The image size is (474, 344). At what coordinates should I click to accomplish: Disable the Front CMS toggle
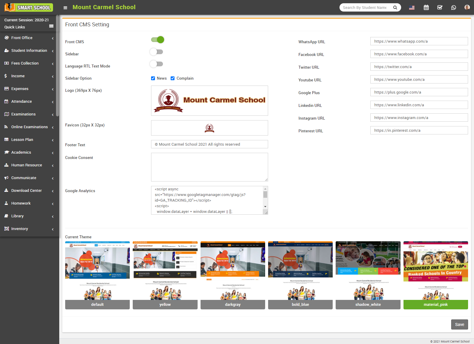coord(157,39)
